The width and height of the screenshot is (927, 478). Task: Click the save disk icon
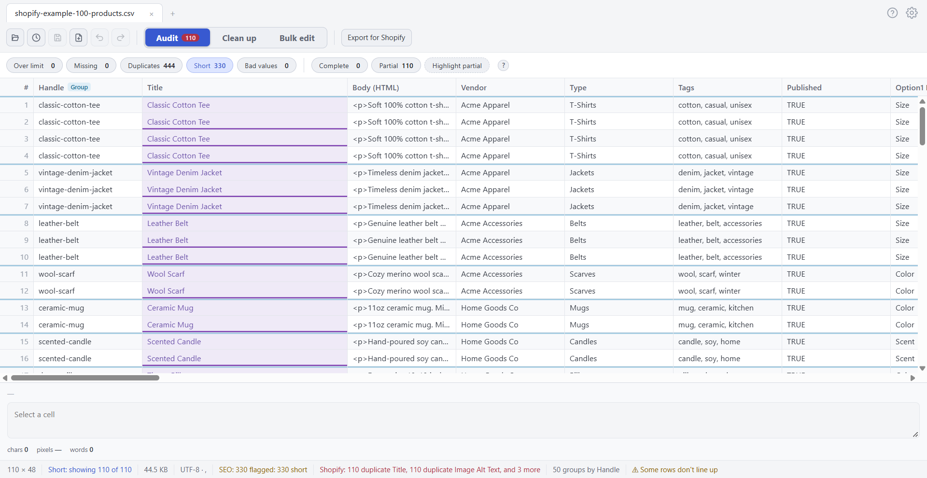[57, 38]
